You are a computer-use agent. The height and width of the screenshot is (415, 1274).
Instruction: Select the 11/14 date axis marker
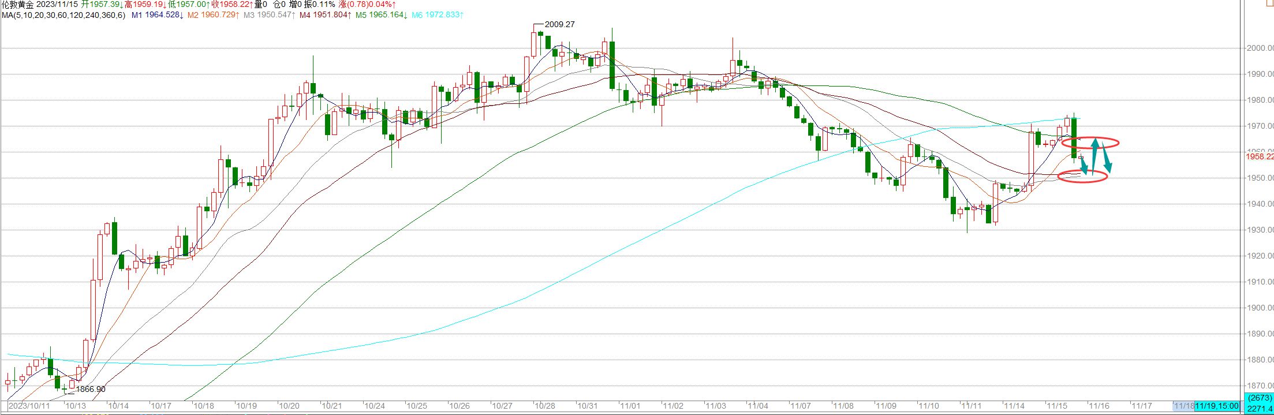[x=1014, y=406]
